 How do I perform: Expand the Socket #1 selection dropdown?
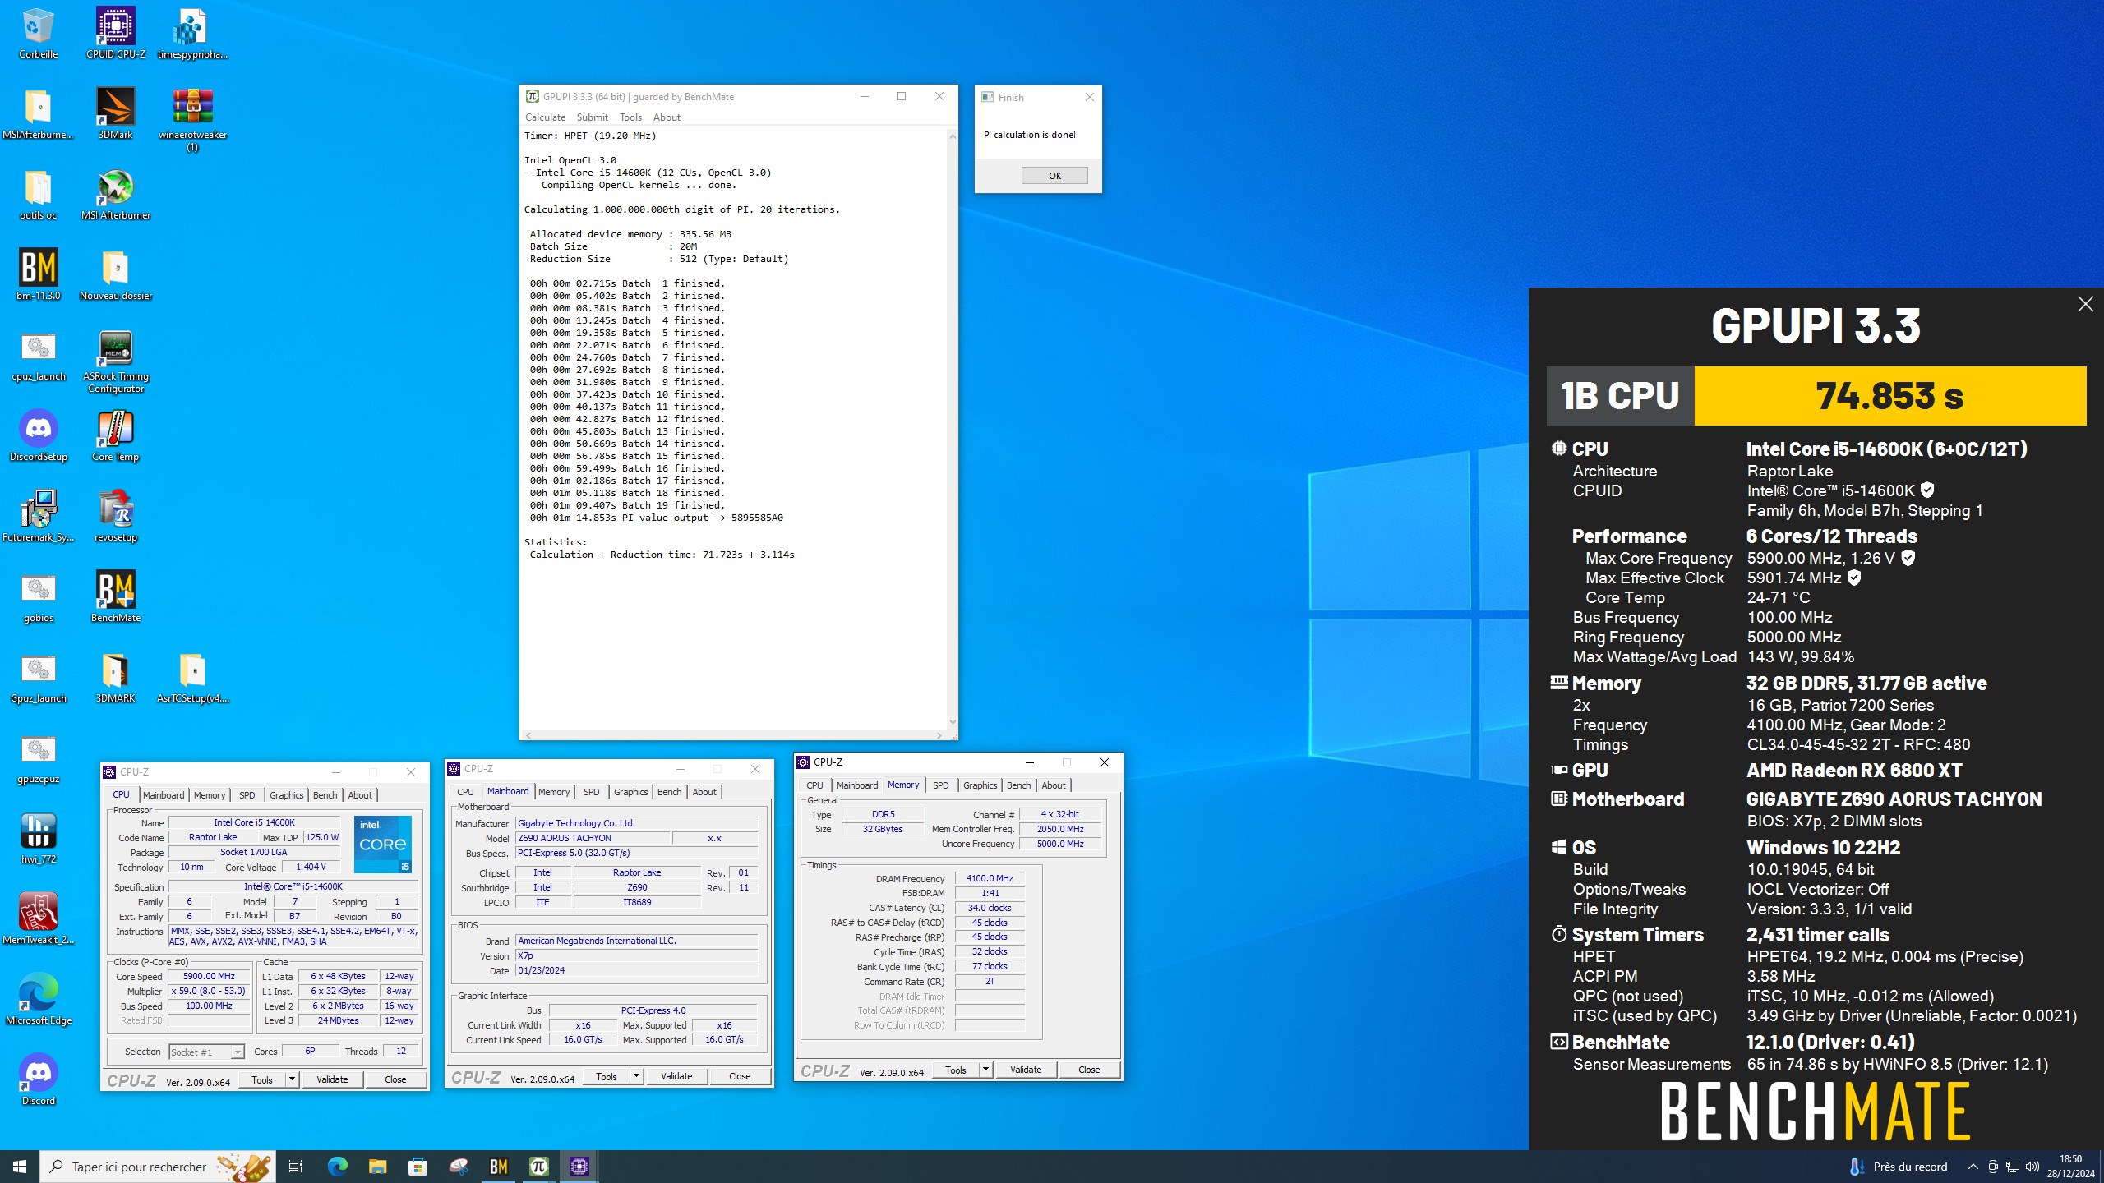coord(238,1052)
